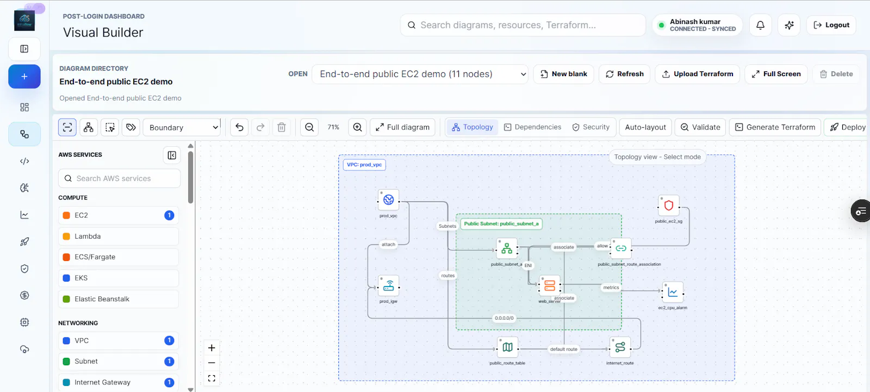
Task: Open the cloud sidebar icon at bottom
Action: (x=24, y=349)
